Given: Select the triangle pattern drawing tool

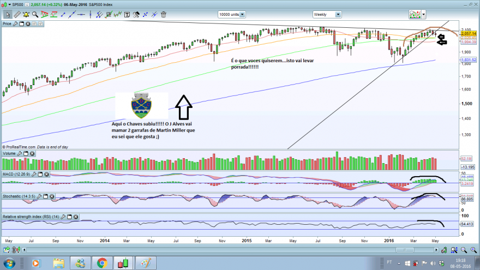Looking at the screenshot, I should (x=44, y=14).
